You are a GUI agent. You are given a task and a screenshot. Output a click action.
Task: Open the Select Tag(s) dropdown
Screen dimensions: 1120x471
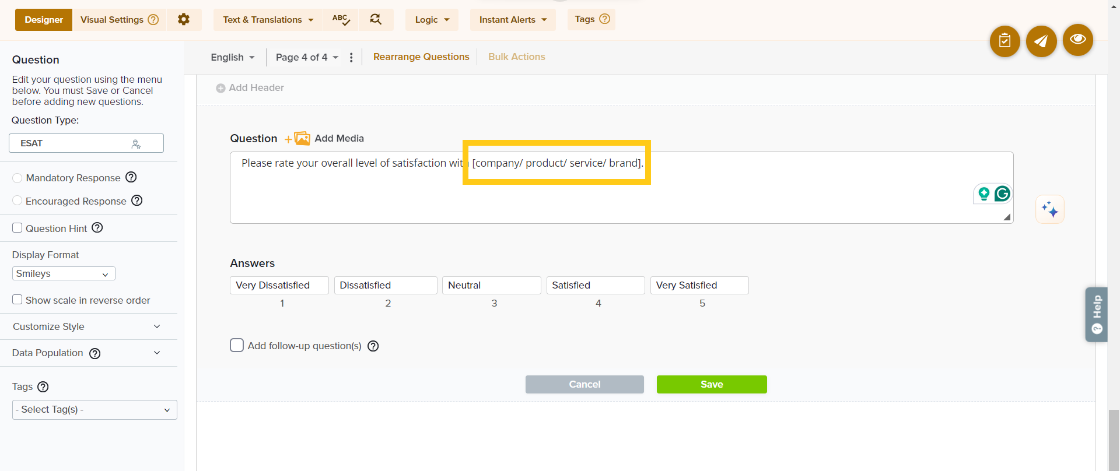[x=94, y=410]
